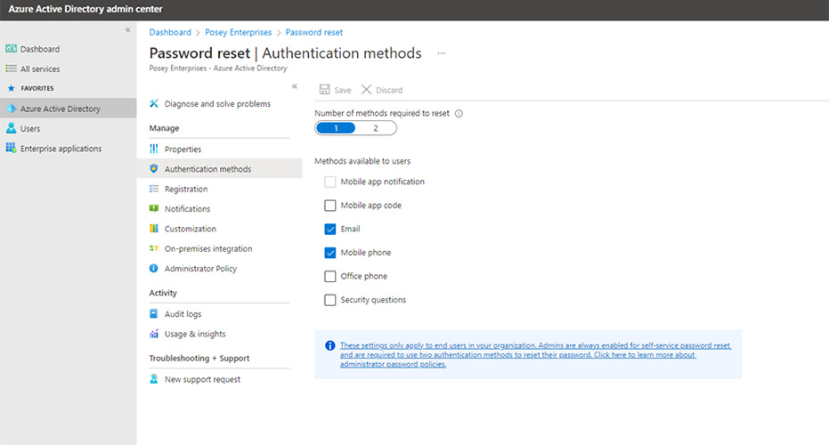The height and width of the screenshot is (445, 829).
Task: Select Azure Active Directory favorite
Action: (69, 109)
